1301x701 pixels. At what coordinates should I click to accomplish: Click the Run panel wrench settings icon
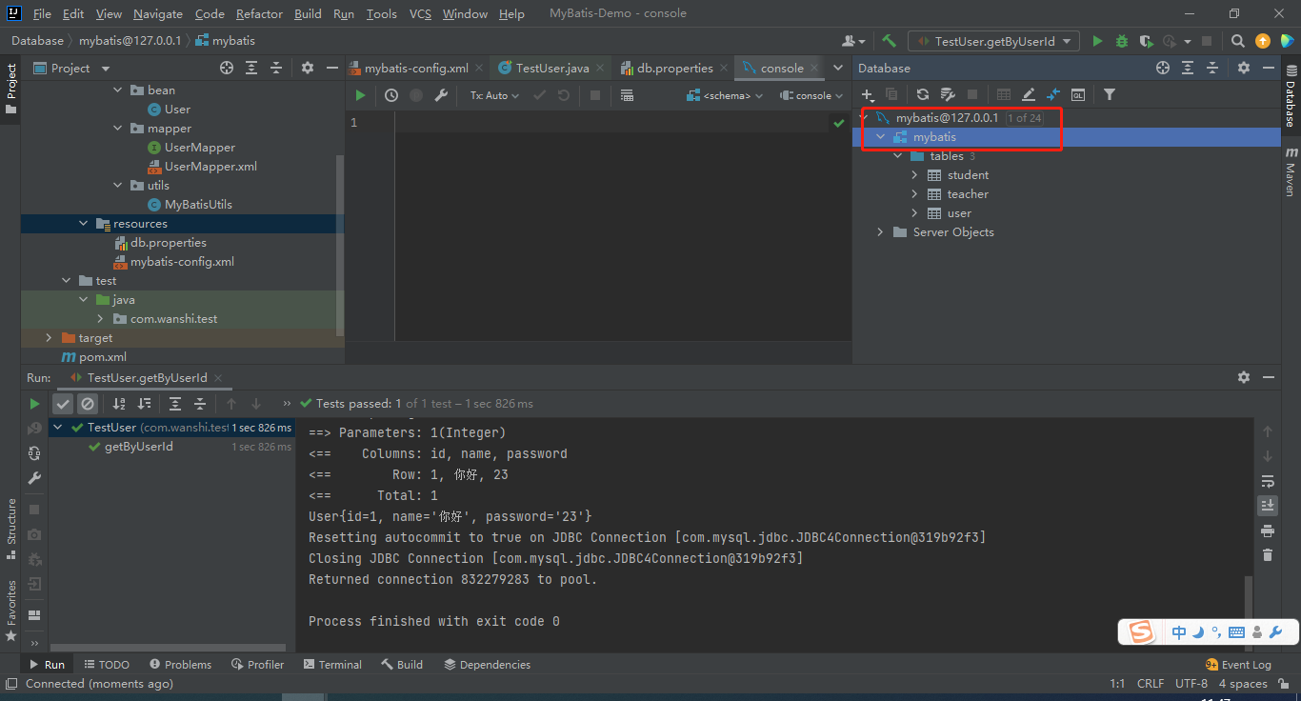34,478
